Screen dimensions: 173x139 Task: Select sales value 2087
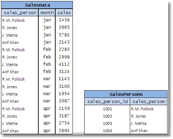[x=64, y=101]
